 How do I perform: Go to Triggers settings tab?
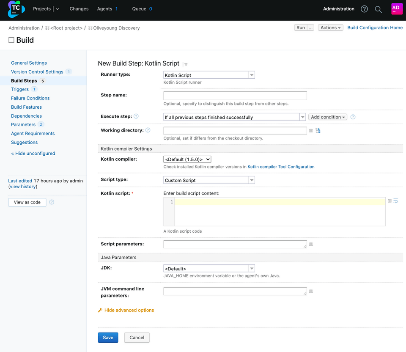point(20,89)
